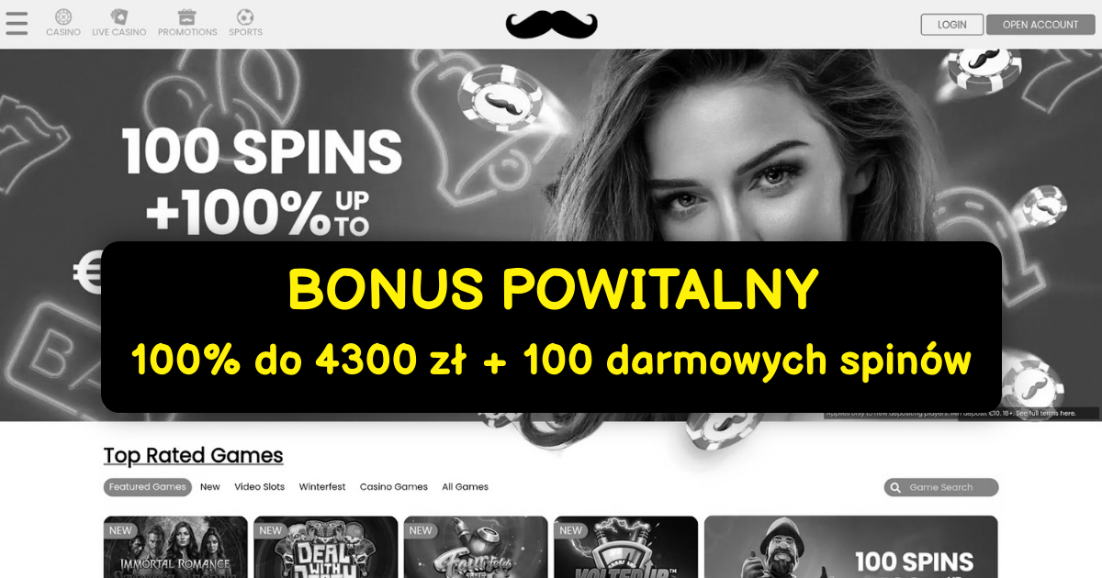The width and height of the screenshot is (1102, 578).
Task: Open the Deal With Death game thumbnail
Action: 326,547
